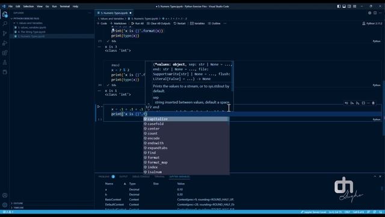Expand the Outline section in sidebar
The image size is (385, 217).
[18, 203]
